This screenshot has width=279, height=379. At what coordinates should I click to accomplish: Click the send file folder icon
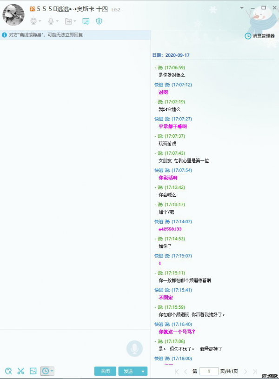click(68, 21)
